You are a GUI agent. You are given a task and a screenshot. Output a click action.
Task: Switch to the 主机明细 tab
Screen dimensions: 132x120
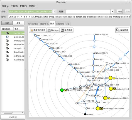tap(60, 24)
